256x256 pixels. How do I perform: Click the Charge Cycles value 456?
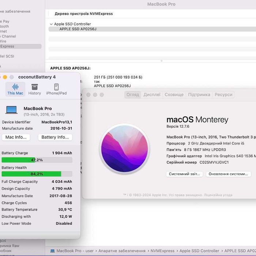pyautogui.click(x=68, y=203)
